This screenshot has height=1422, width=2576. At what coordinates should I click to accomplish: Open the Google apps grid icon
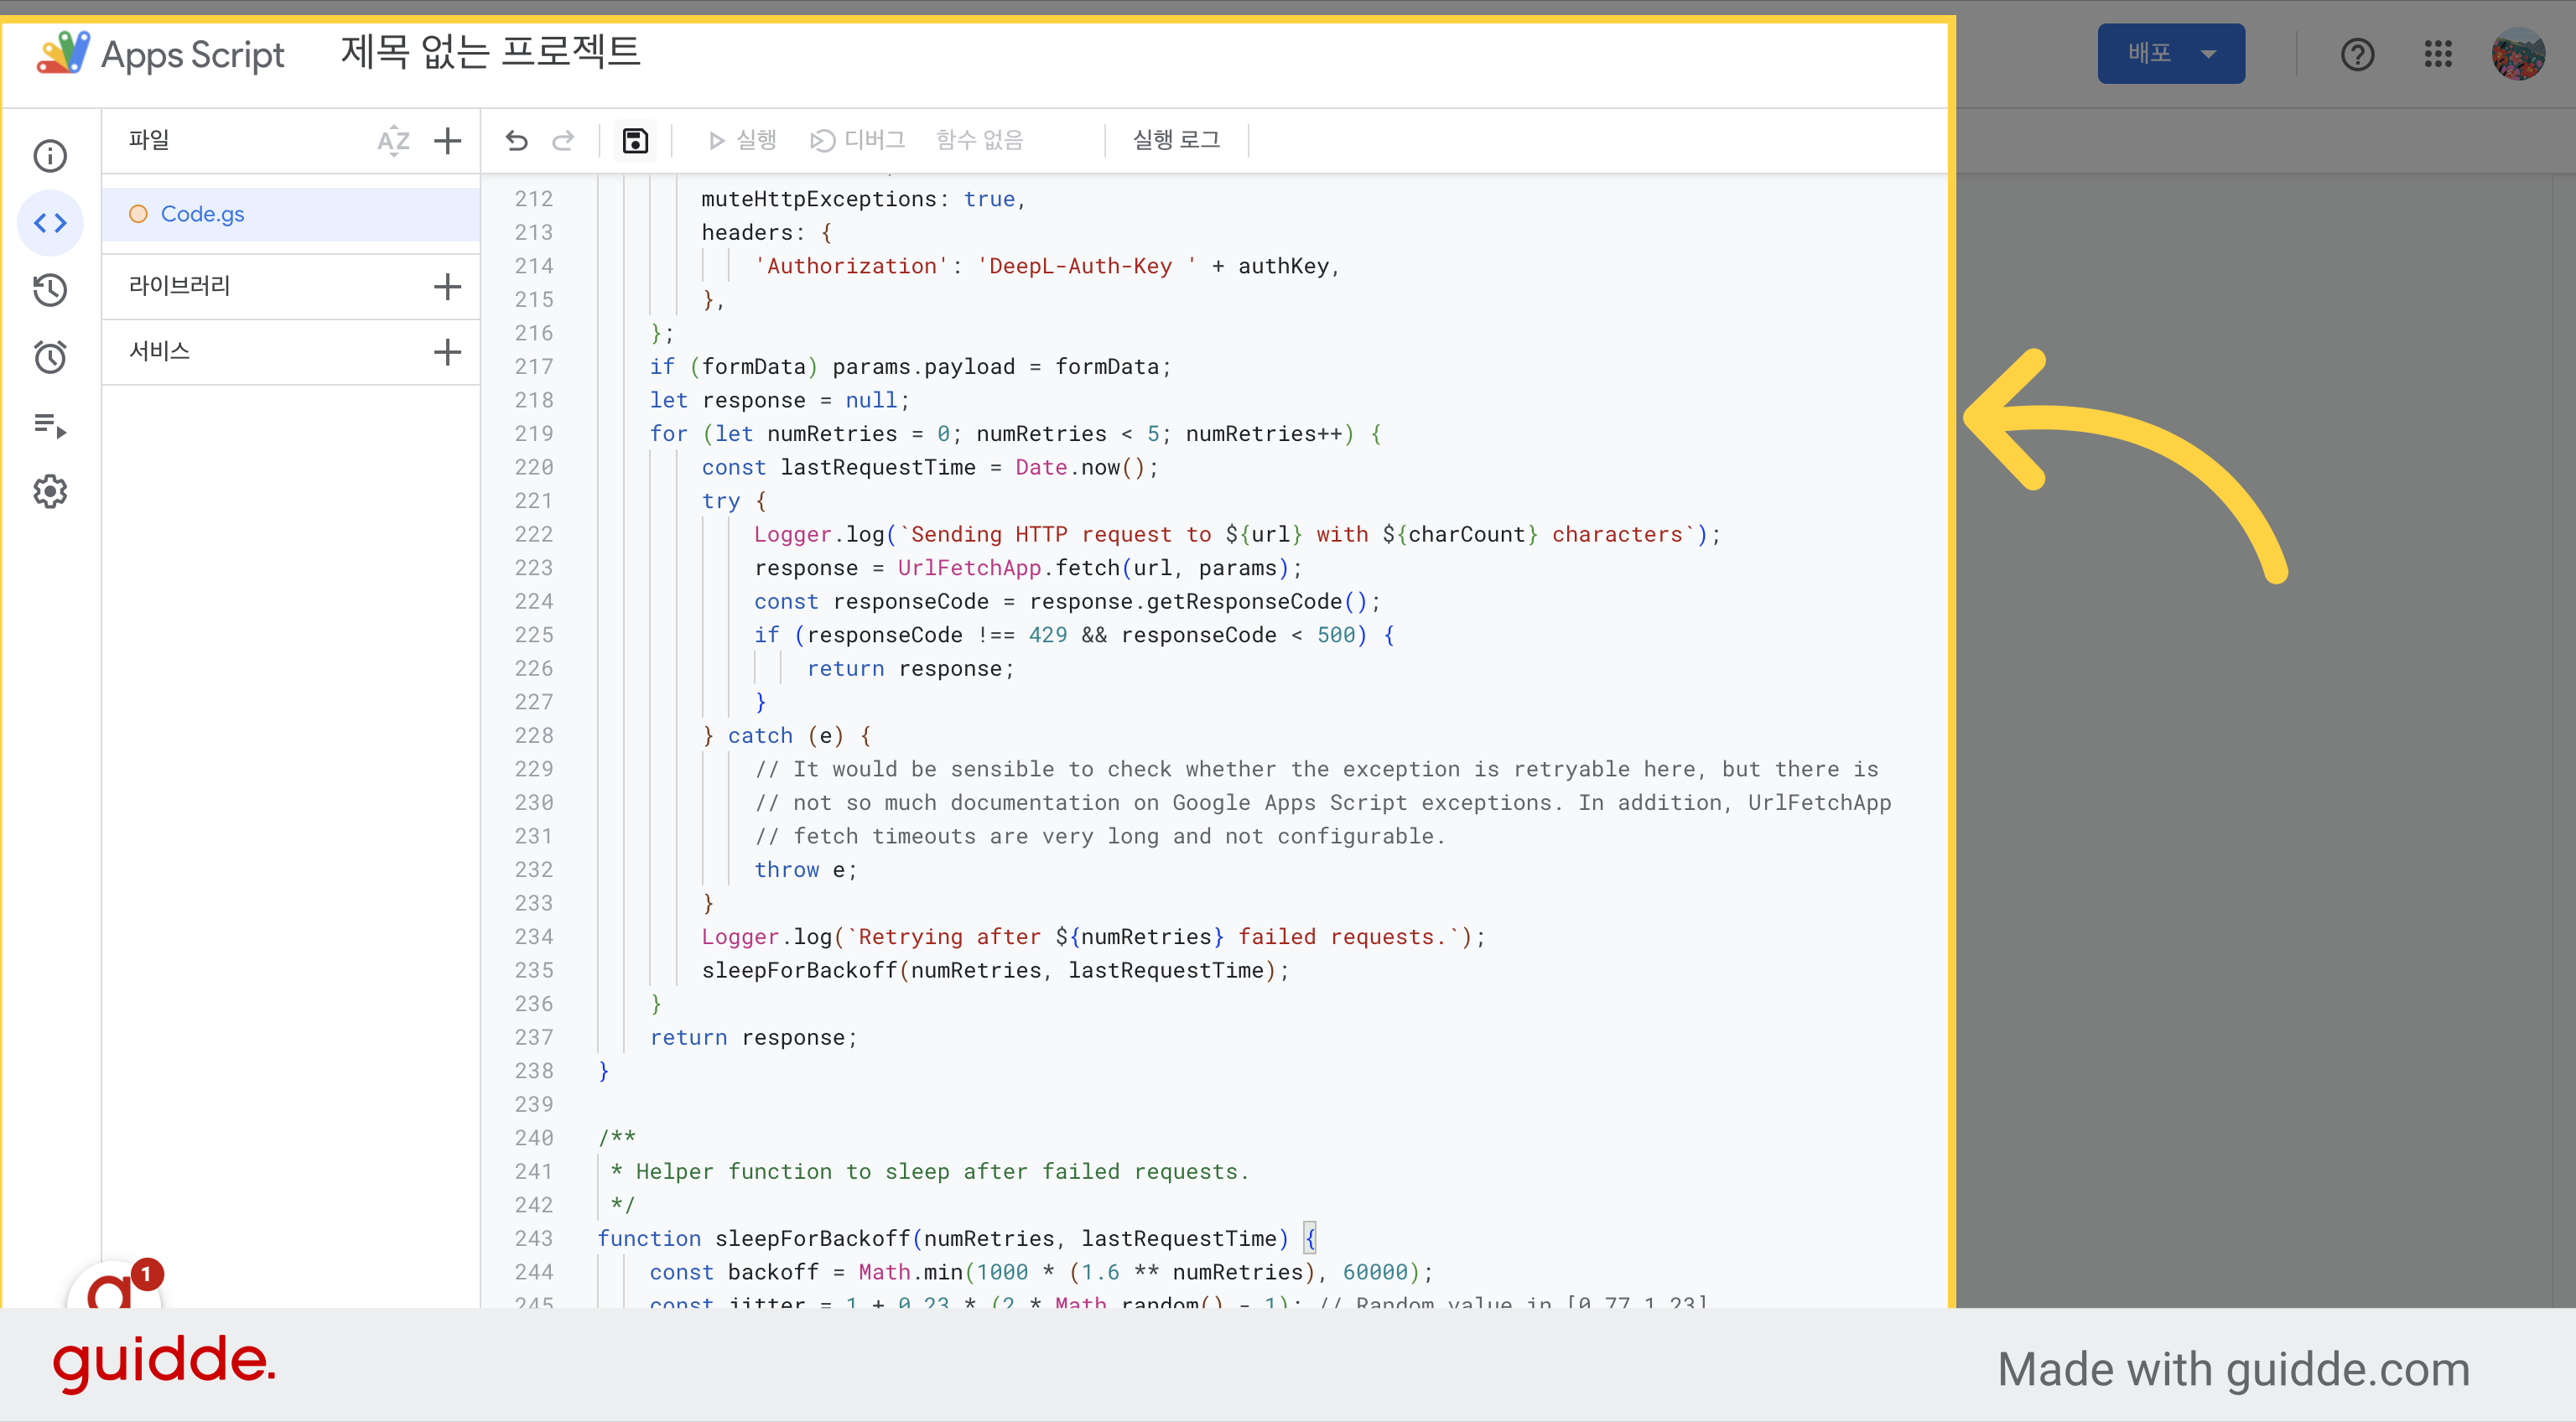(2438, 54)
